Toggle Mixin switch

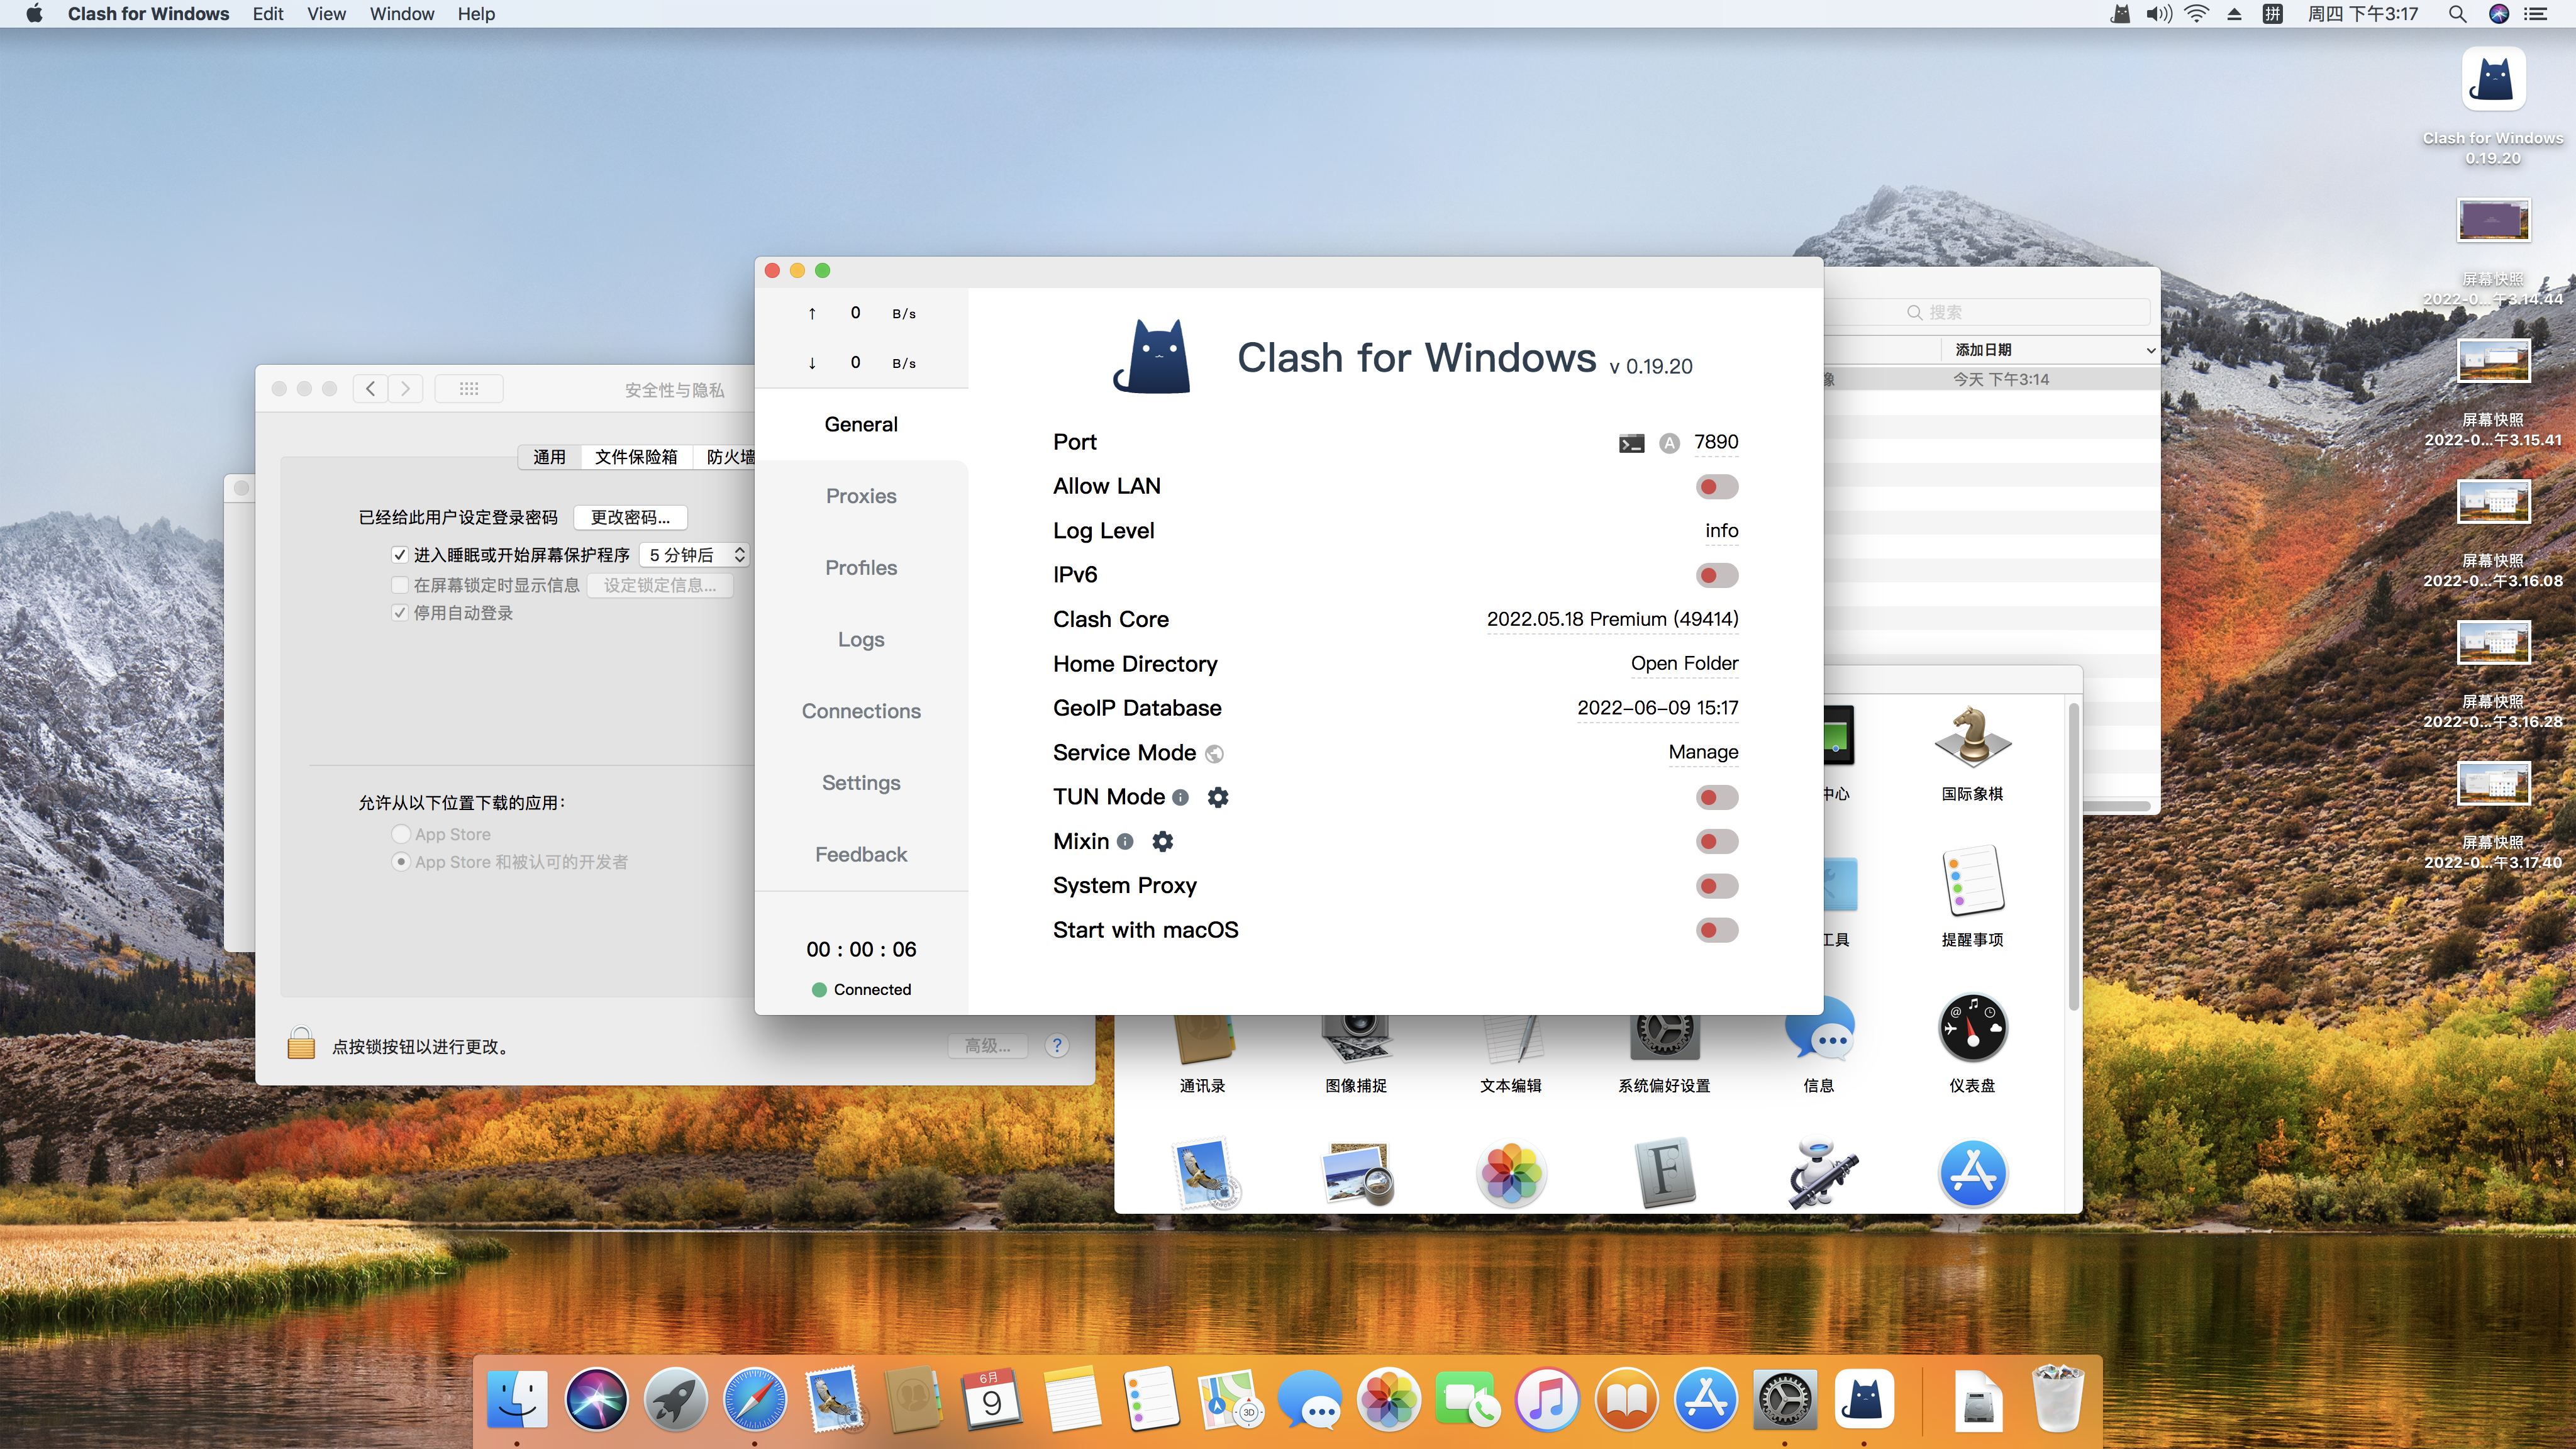1716,841
